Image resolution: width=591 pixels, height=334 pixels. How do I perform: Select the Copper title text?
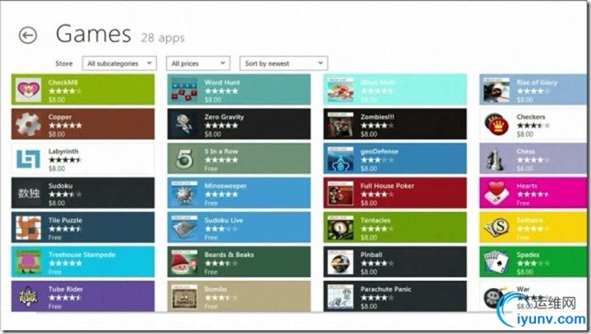[x=60, y=117]
